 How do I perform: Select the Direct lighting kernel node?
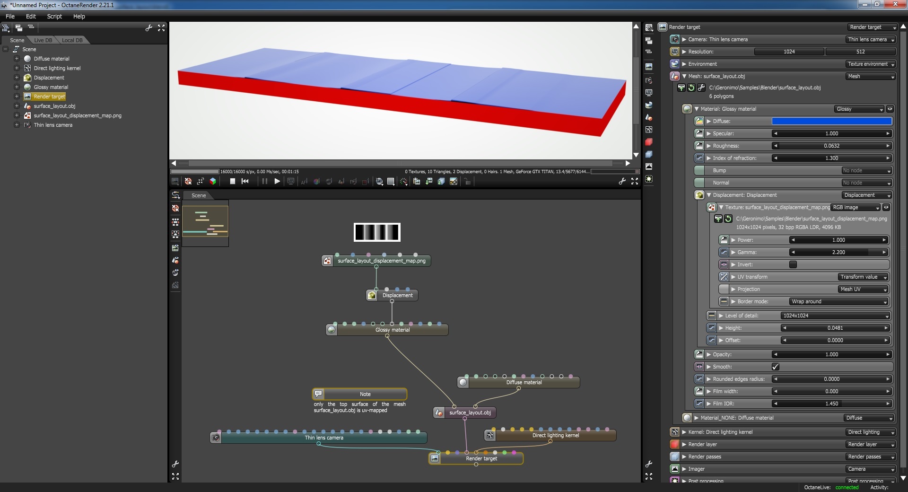click(x=555, y=435)
